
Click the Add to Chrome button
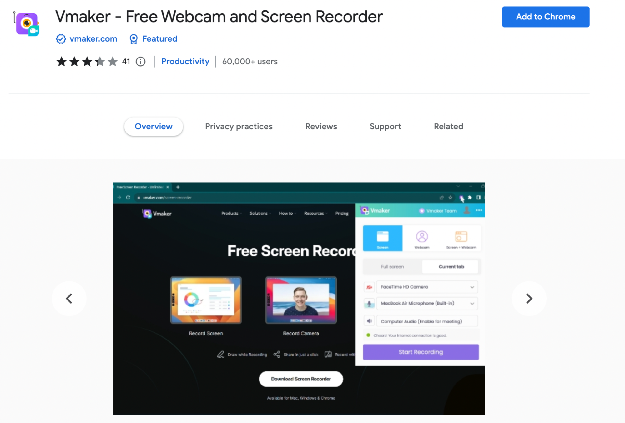545,17
